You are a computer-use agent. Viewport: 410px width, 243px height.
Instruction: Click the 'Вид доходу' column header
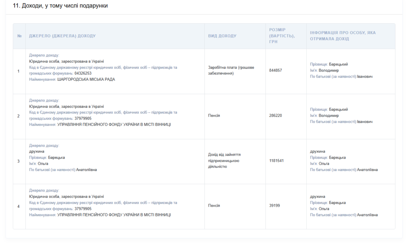[222, 36]
